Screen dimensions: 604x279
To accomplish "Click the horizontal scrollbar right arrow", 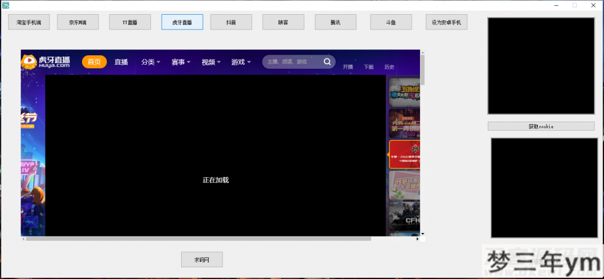I will coord(418,238).
